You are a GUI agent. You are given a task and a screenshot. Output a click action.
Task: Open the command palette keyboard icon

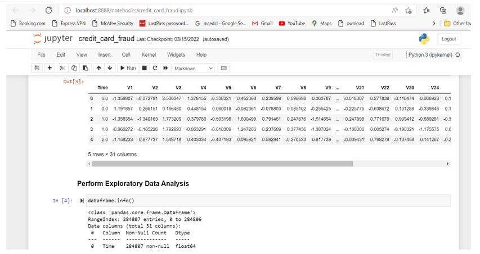224,68
